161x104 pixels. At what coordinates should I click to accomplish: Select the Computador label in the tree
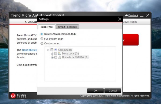[x=65, y=50]
